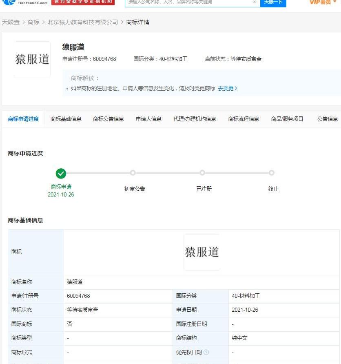Switch to the 商标流程信息 tab

[x=244, y=119]
